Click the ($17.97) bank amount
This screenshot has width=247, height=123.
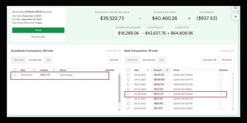tap(158, 108)
